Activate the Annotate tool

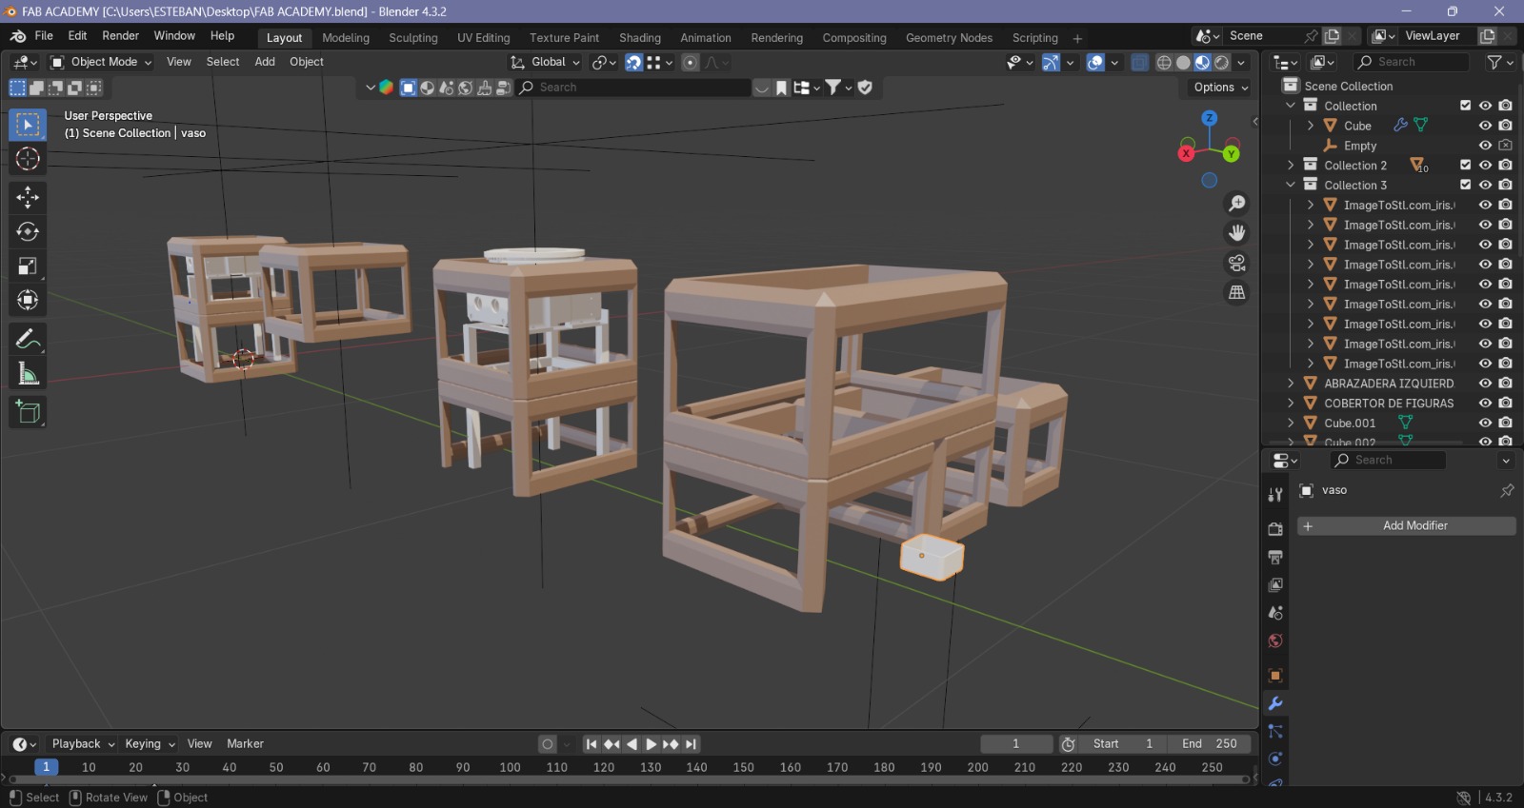coord(28,340)
